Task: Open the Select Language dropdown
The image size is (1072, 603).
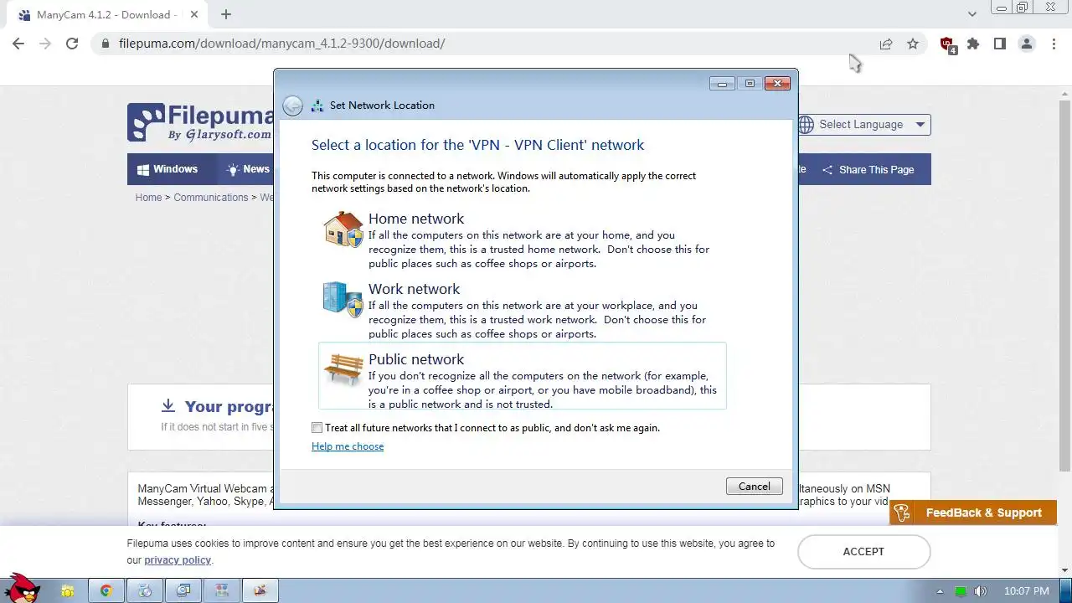Action: coord(863,125)
